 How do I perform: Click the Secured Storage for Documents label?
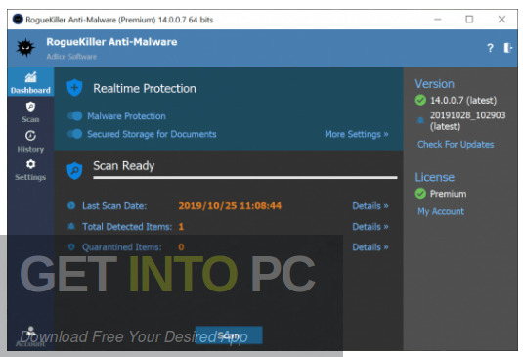pyautogui.click(x=152, y=134)
